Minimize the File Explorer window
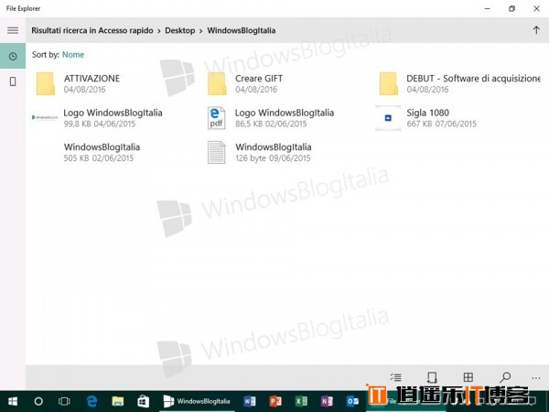The height and width of the screenshot is (412, 549). tap(487, 9)
